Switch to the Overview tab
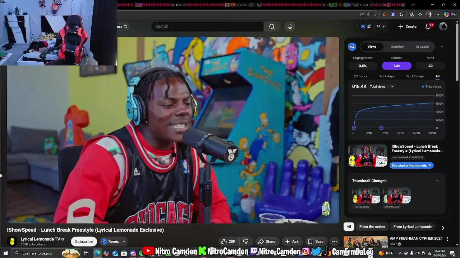This screenshot has height=258, width=460. 397,47
